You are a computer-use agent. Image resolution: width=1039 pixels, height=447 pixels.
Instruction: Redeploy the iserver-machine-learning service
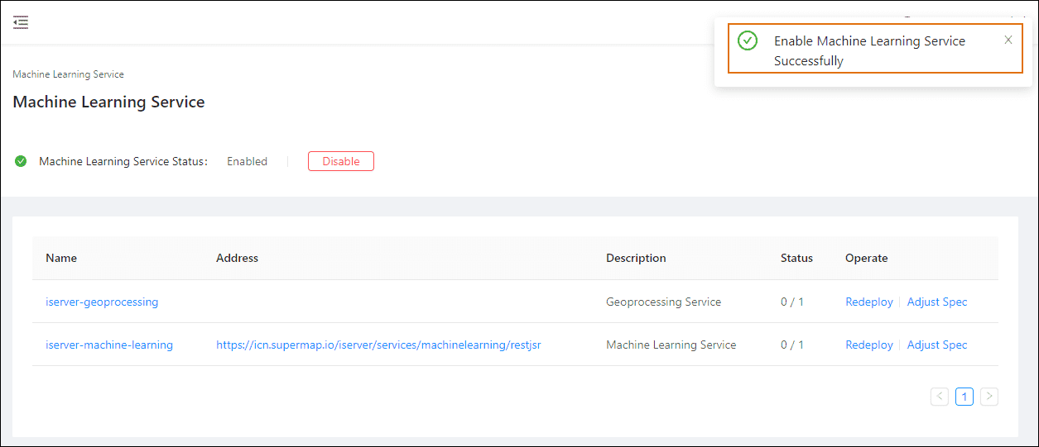coord(868,345)
